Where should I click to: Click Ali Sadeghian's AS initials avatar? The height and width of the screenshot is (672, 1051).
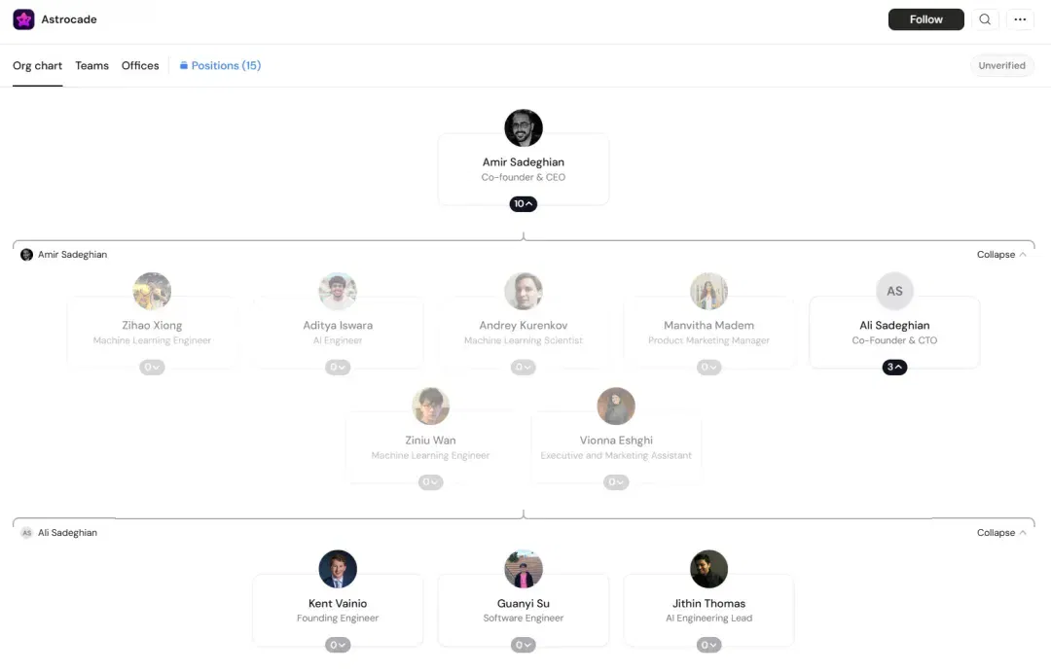(x=894, y=291)
